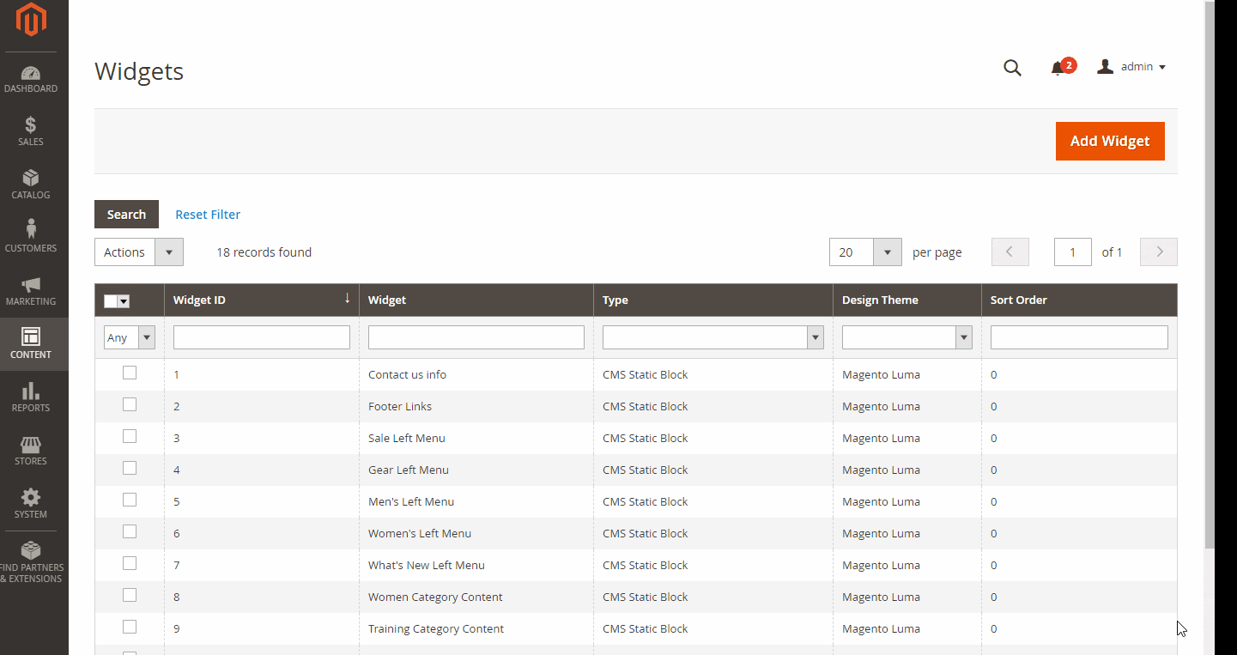Open the Marketing megaphone icon
Image resolution: width=1237 pixels, height=655 pixels.
pyautogui.click(x=31, y=285)
